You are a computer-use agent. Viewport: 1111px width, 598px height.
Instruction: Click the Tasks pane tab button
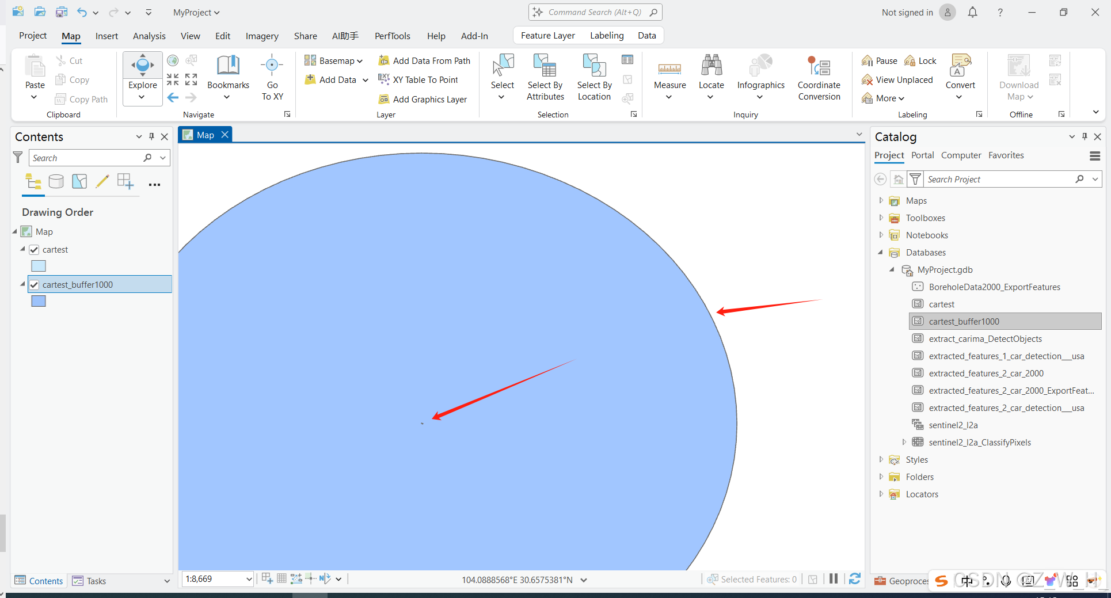pos(89,581)
